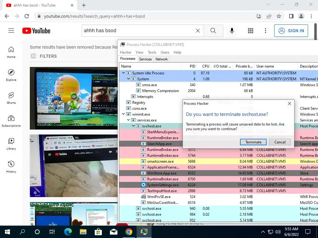318x238 pixels.
Task: Open YouTube settings three-dot menu
Action: point(265,31)
